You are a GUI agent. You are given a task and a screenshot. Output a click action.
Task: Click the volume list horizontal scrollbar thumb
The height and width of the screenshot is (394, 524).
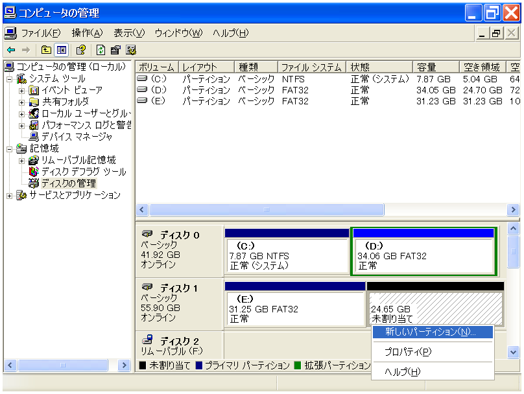(x=267, y=210)
